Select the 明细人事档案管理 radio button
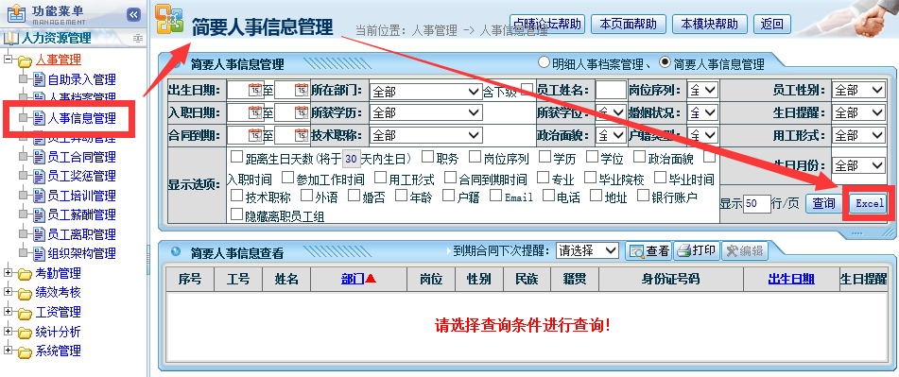This screenshot has height=377, width=899. pyautogui.click(x=543, y=61)
